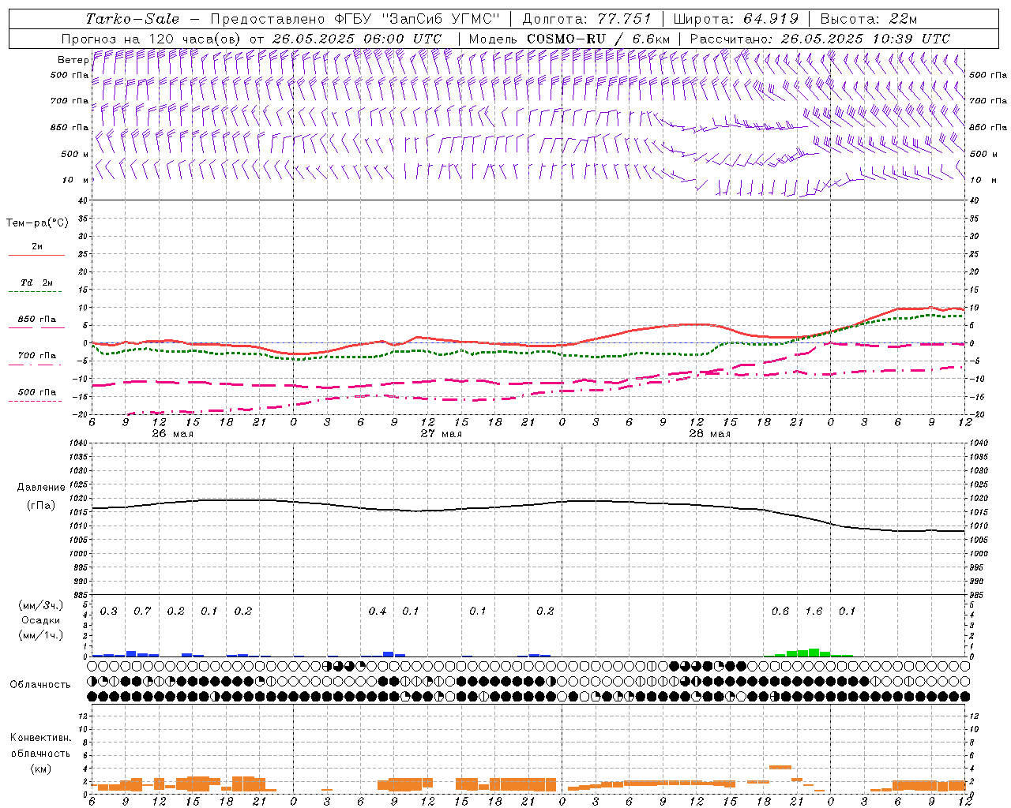This screenshot has width=1011, height=808.
Task: Click the 1.6 precipitation value
Action: (x=814, y=612)
